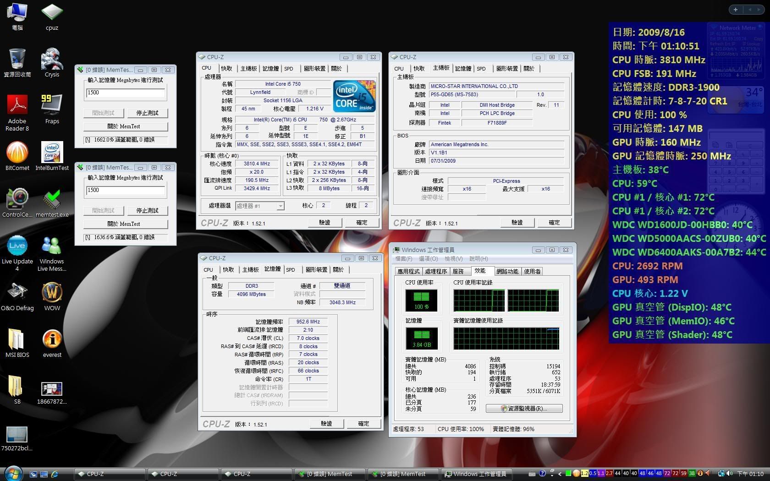Open ControlCenter desktop icon

(x=17, y=203)
